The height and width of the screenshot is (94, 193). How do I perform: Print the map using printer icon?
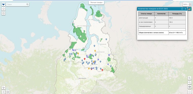pos(8,92)
